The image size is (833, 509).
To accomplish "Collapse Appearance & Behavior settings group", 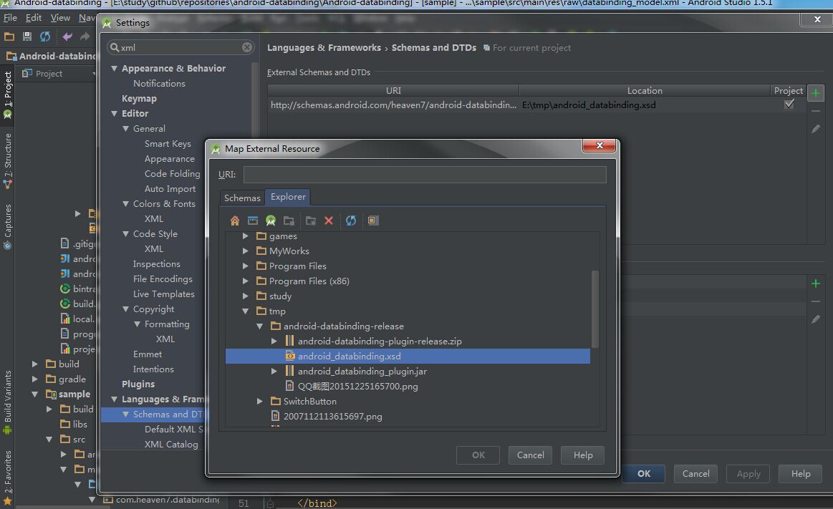I will point(114,69).
